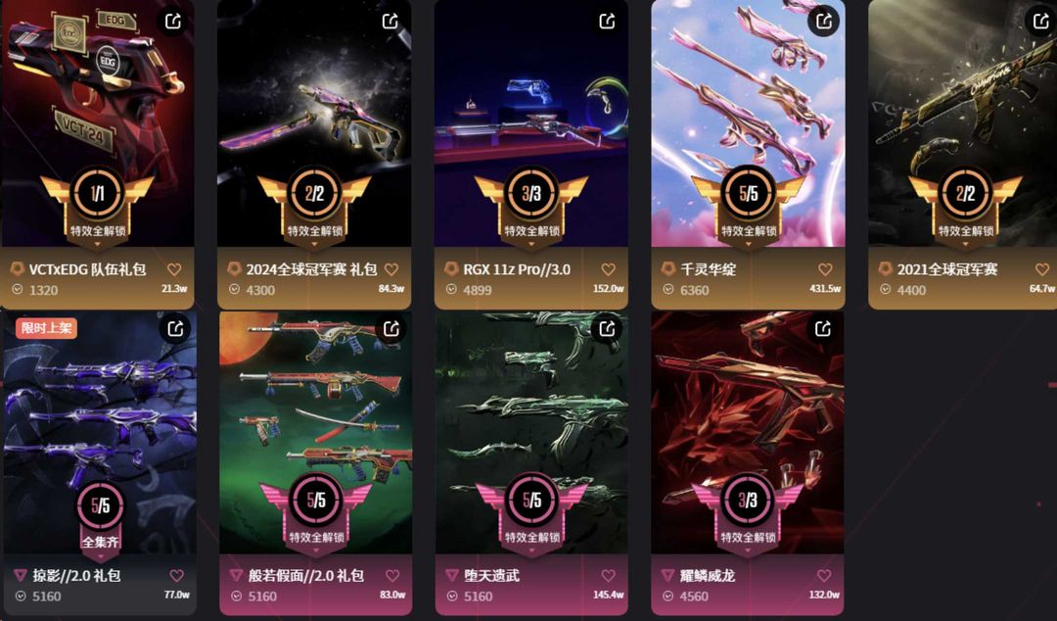Share the 掠影//2.0 礼包 card

coord(175,329)
